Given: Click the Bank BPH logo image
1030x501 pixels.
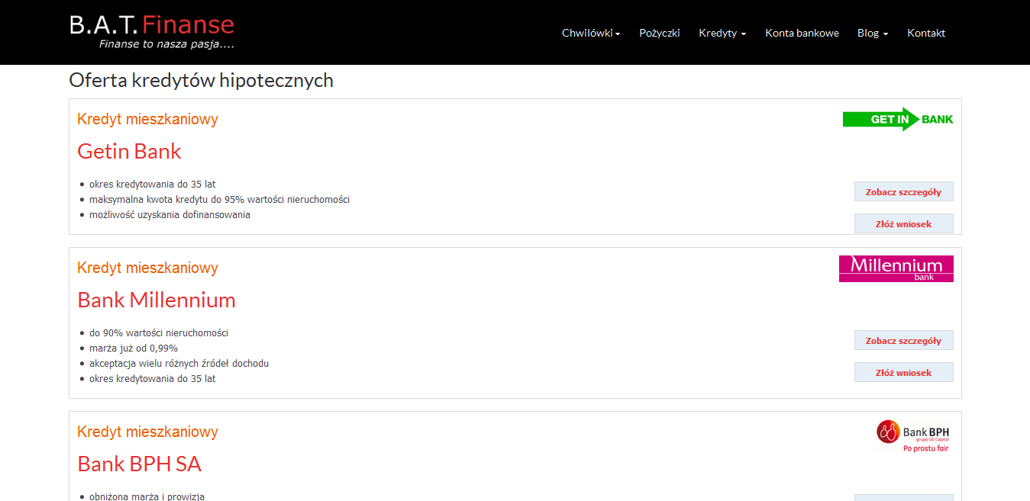Looking at the screenshot, I should tap(913, 437).
